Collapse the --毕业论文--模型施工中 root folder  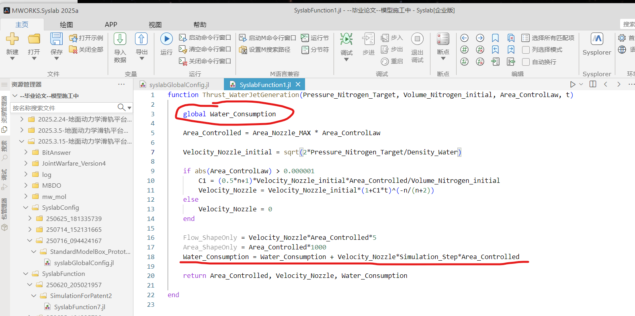tap(15, 96)
